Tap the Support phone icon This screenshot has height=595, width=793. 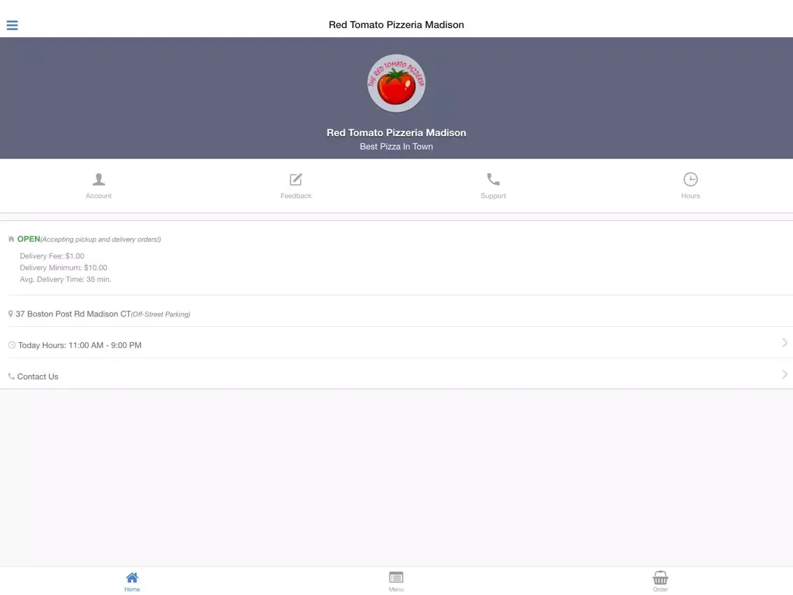[x=493, y=179]
